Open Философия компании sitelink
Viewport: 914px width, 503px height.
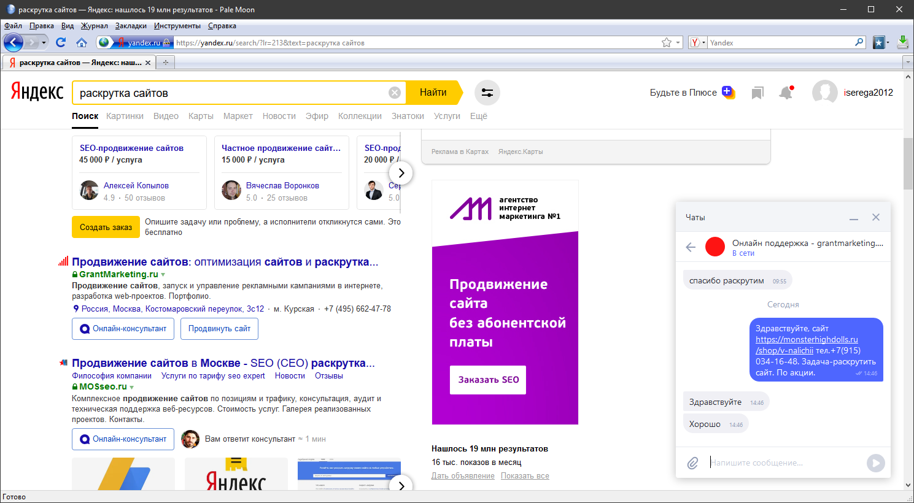[112, 376]
